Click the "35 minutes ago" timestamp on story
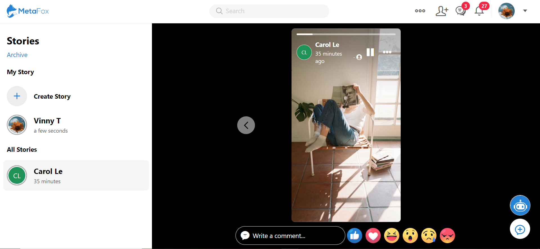 pos(328,57)
